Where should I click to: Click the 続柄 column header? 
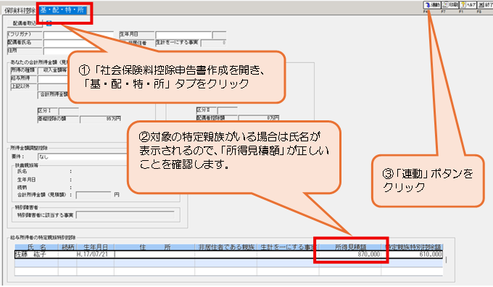point(67,247)
